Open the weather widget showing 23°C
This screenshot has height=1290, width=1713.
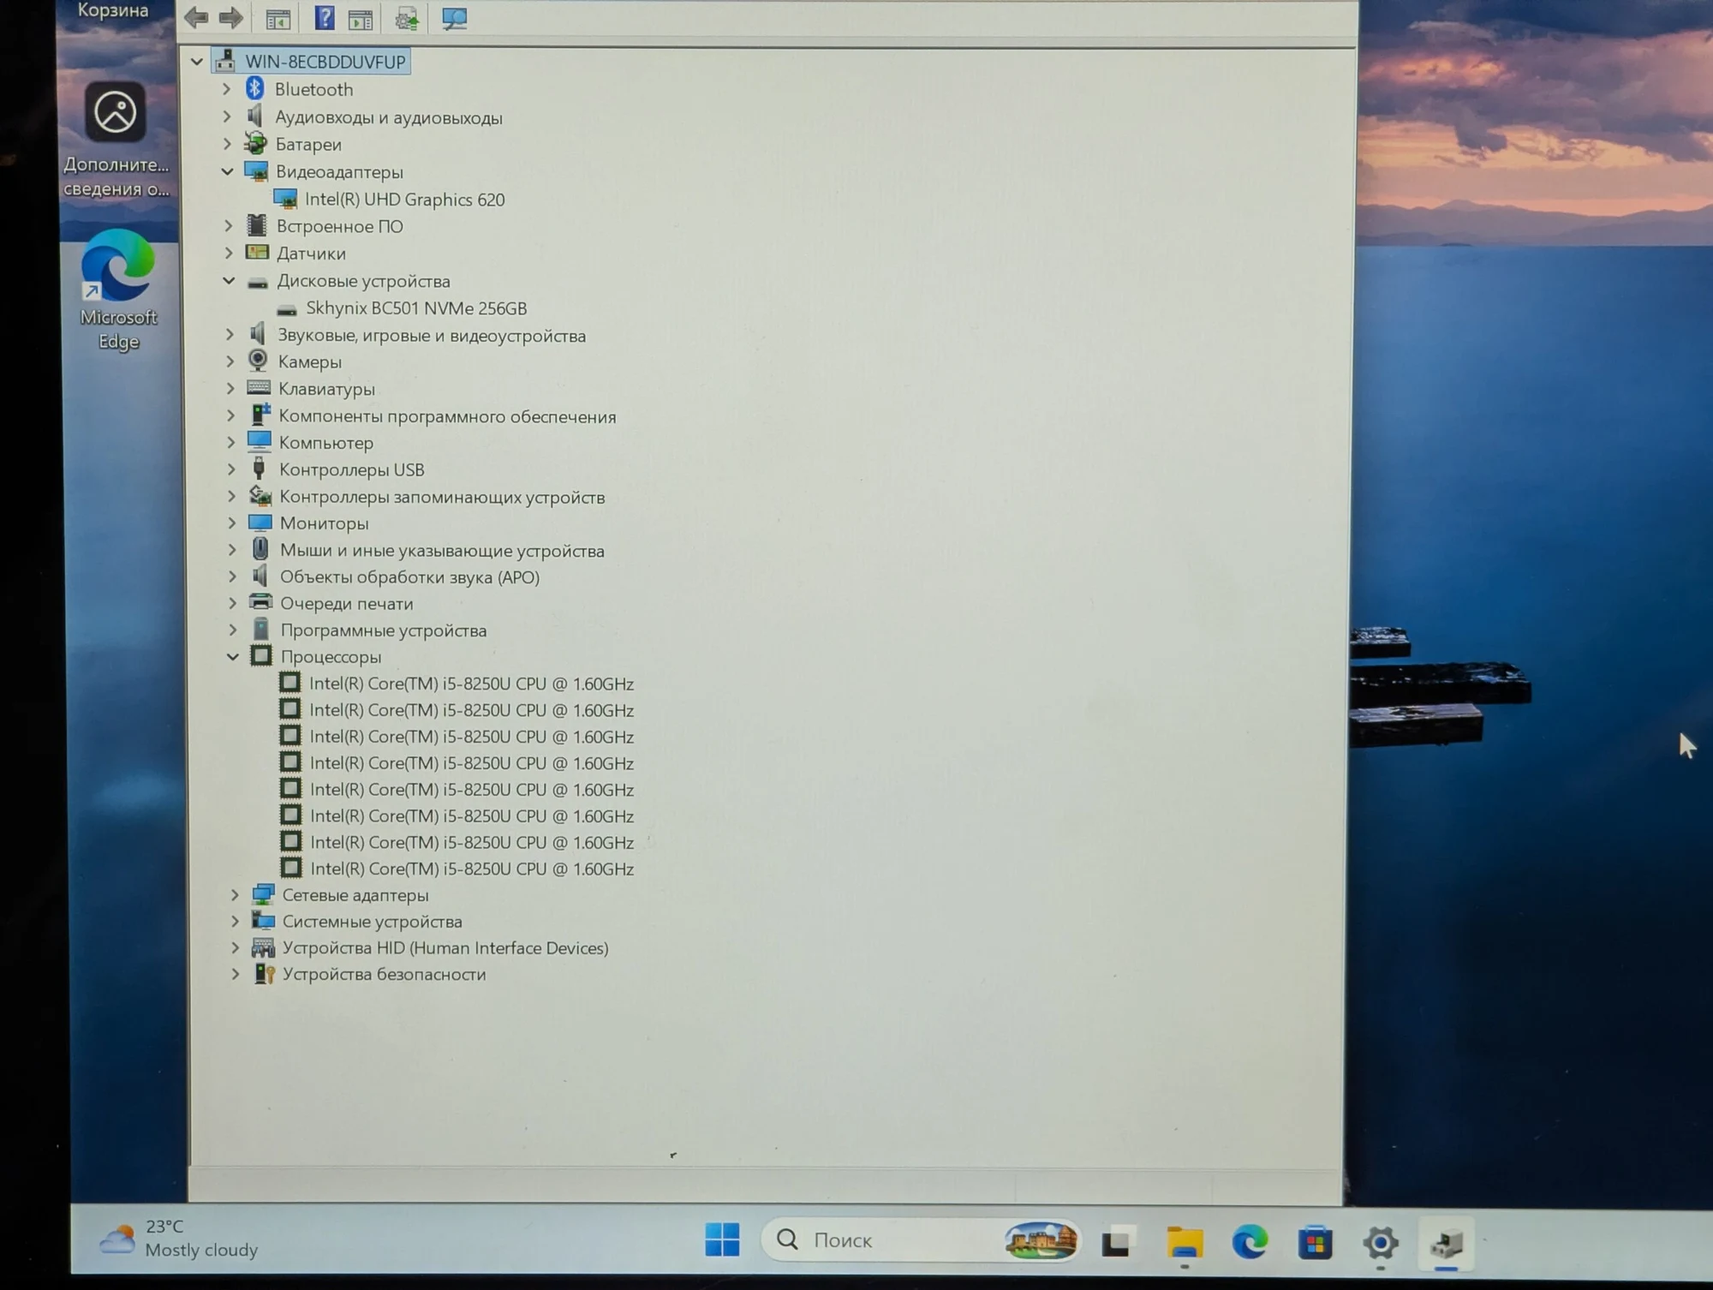tap(178, 1239)
